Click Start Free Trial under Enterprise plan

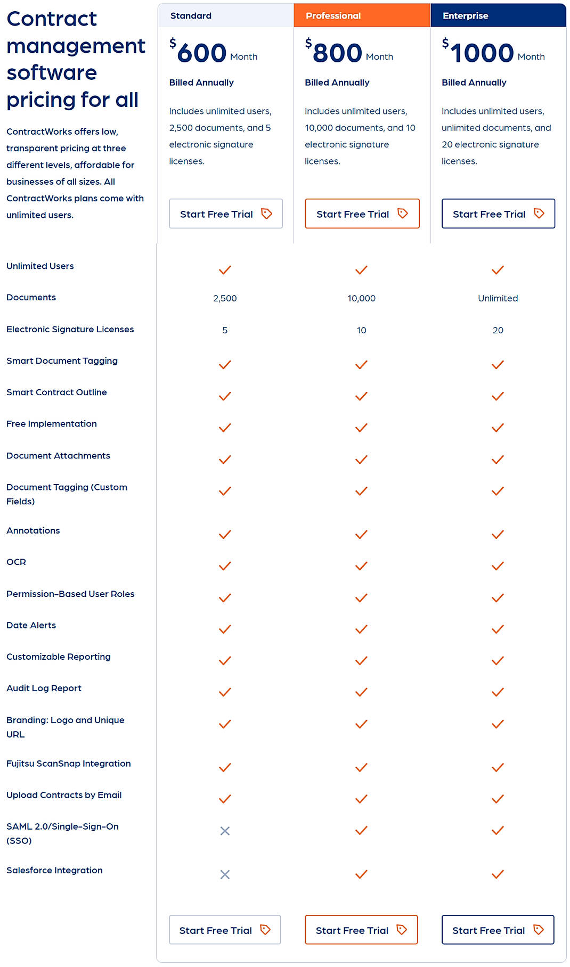coord(498,214)
